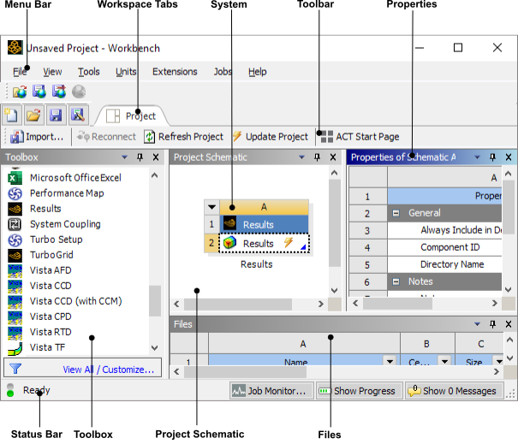Toggle the Toolbox panel auto-hide pin
The height and width of the screenshot is (444, 518).
coord(140,157)
